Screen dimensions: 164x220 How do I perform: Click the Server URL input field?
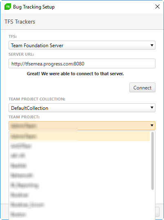click(82, 63)
